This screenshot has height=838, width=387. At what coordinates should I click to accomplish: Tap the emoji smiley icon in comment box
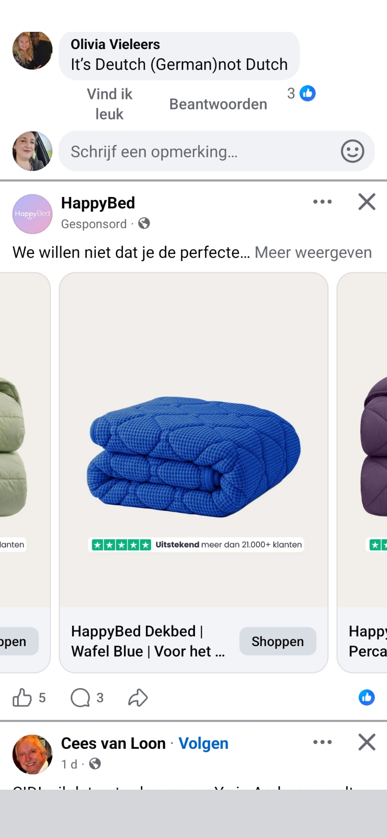352,151
